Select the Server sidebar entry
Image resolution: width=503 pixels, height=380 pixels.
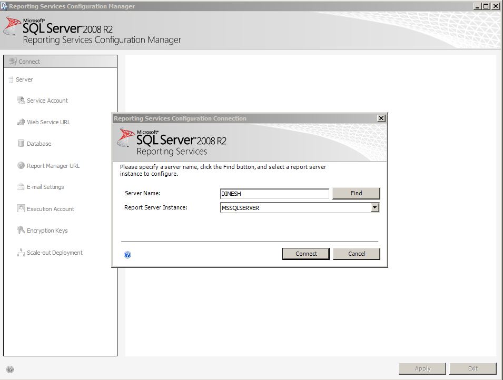[x=24, y=79]
